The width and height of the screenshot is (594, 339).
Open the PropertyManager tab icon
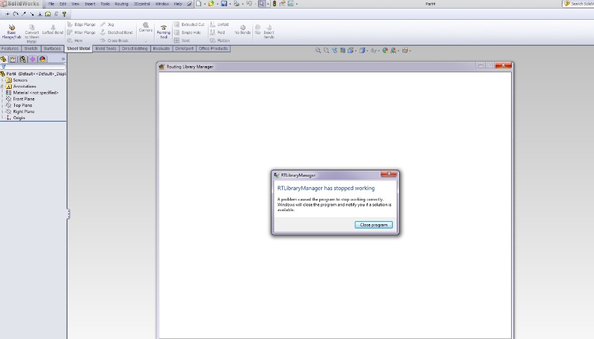pyautogui.click(x=13, y=59)
